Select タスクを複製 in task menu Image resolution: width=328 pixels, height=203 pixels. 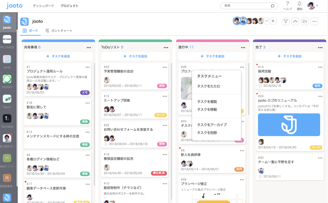click(207, 102)
